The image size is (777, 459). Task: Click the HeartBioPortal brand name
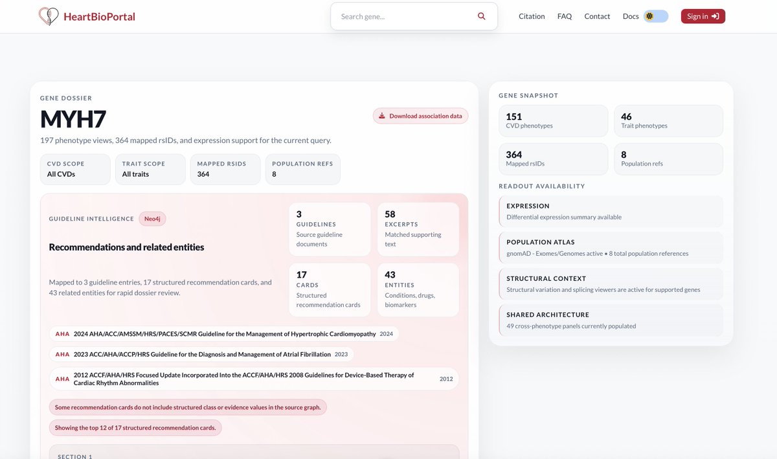click(x=99, y=17)
